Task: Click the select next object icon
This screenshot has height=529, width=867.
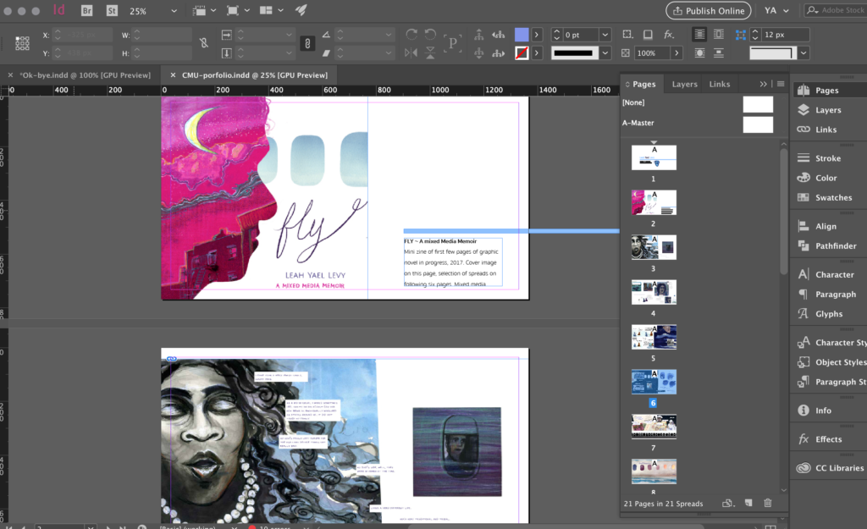Action: (498, 53)
